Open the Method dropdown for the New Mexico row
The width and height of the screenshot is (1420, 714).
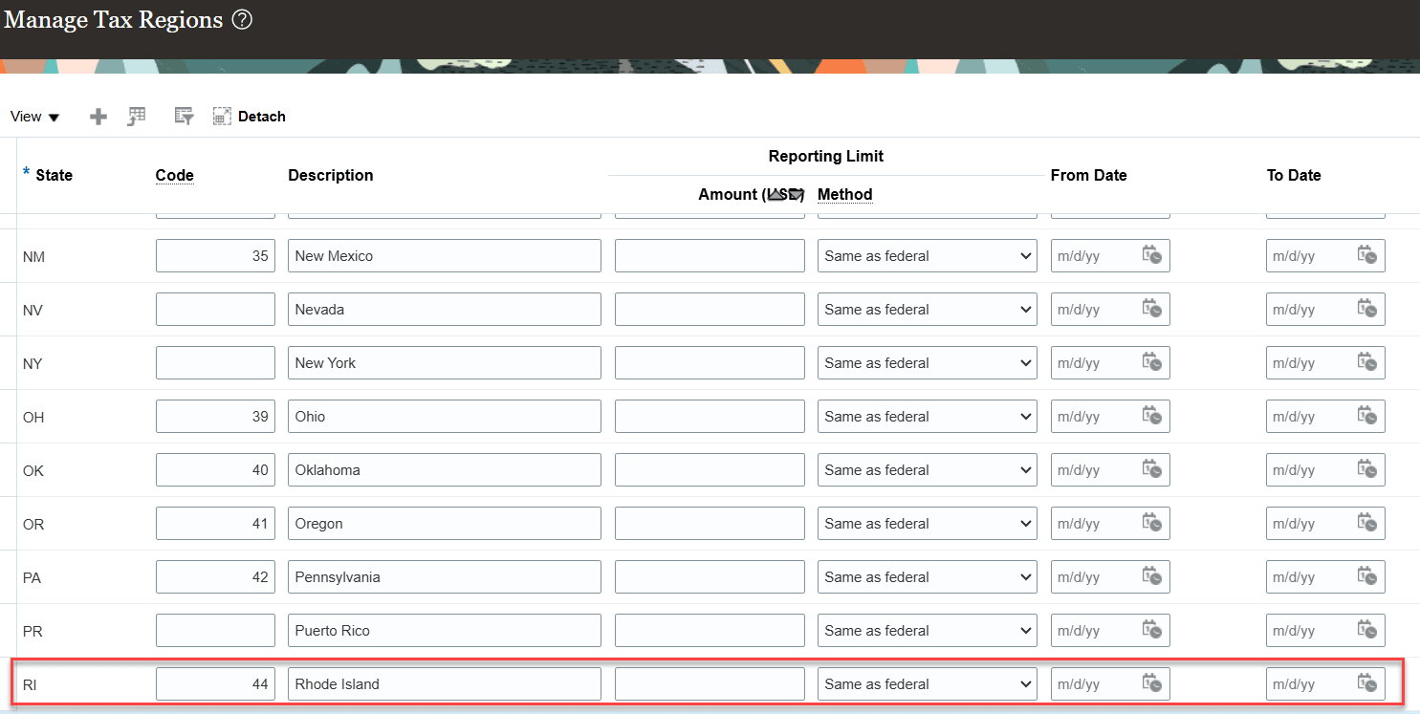(1023, 255)
